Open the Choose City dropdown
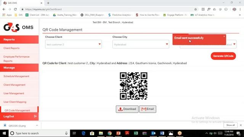Screen dimensions: 244x137 pyautogui.click(x=141, y=44)
